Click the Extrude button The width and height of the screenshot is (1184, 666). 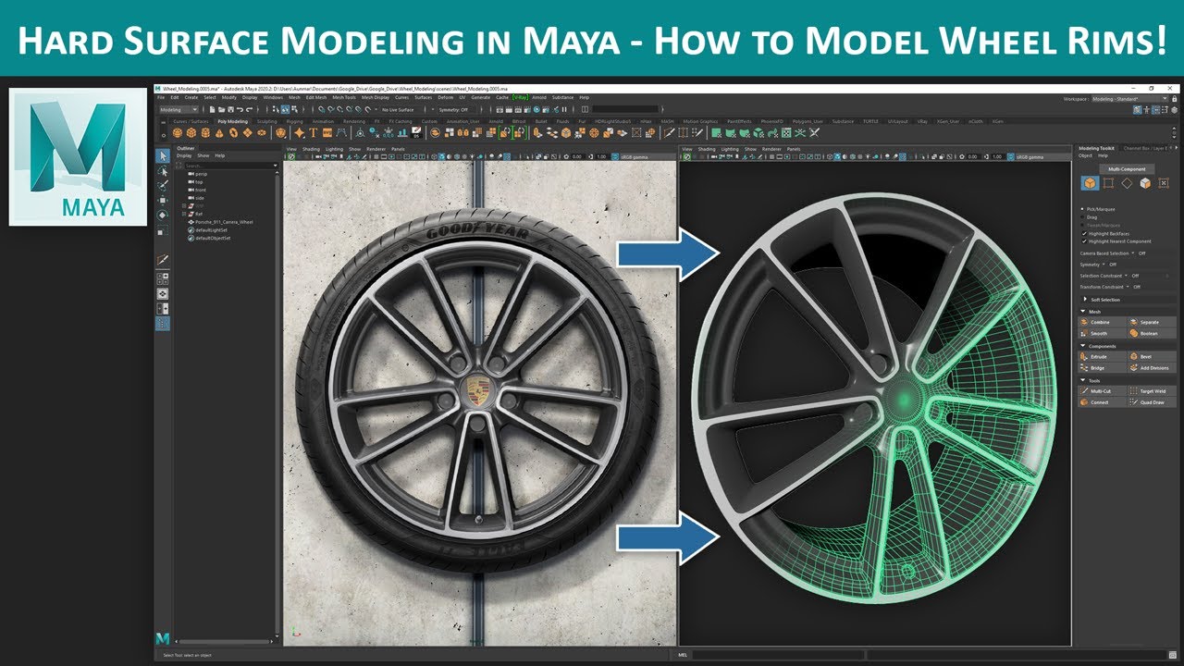pos(1101,356)
